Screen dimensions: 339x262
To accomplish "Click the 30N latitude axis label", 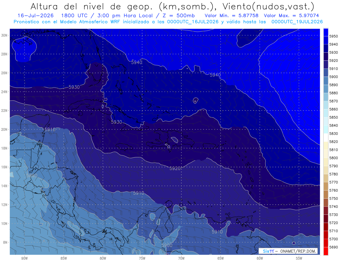I will [x=4, y=35].
